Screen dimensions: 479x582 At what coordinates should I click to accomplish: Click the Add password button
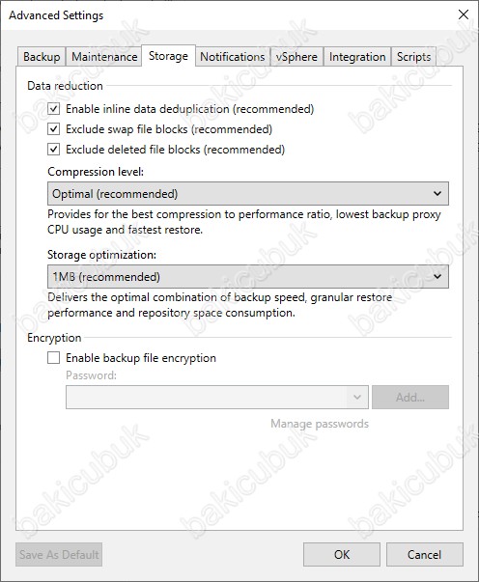coord(410,397)
